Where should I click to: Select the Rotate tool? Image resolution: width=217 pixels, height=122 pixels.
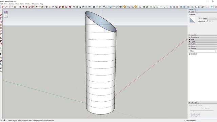pyautogui.click(x=29, y=7)
